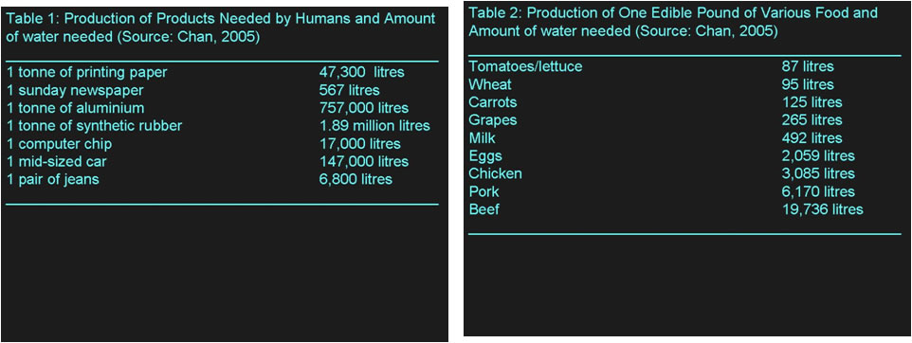912x343 pixels.
Task: Click the '1.89 million litres' value
Action: coord(374,126)
